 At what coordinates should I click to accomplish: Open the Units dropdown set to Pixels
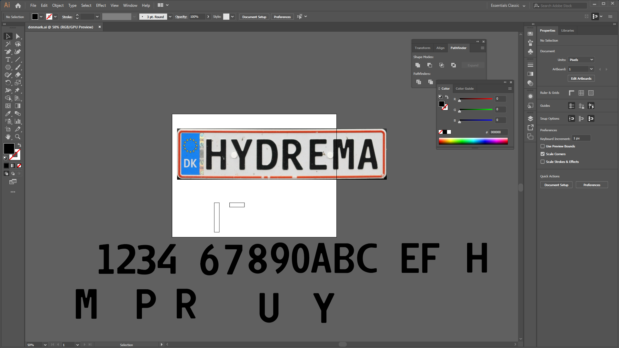581,60
